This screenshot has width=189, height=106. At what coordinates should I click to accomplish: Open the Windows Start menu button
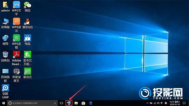click(x=4, y=103)
